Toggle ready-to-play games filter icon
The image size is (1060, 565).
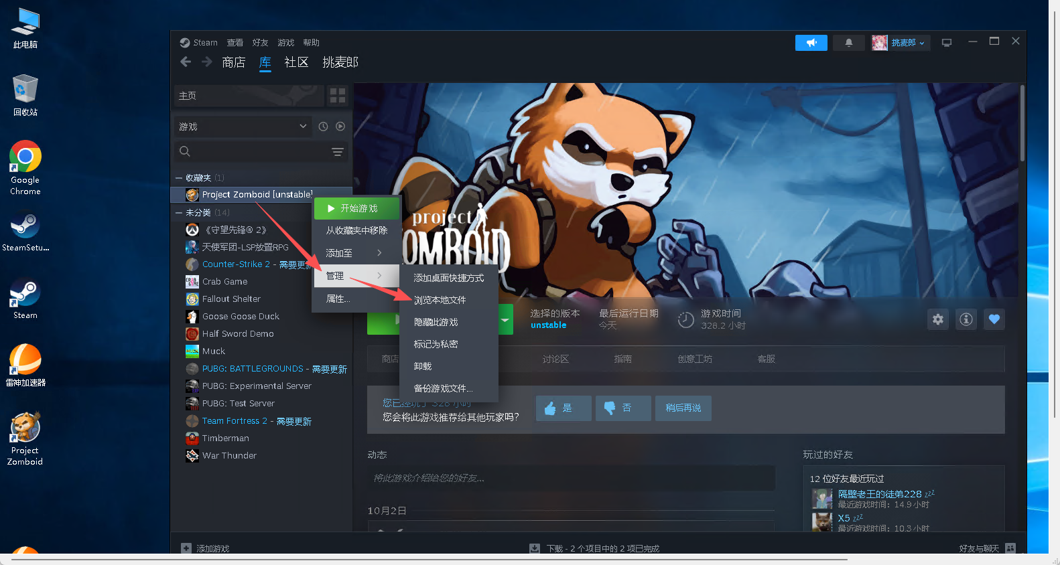point(340,127)
